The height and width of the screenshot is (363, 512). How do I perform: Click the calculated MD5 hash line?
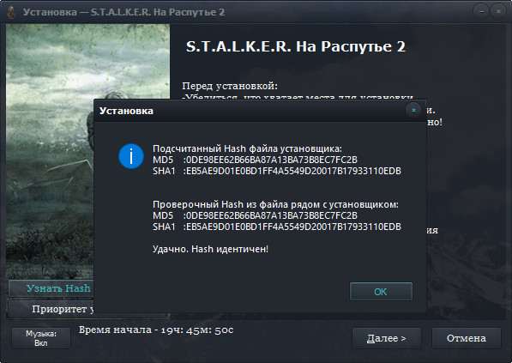(255, 160)
